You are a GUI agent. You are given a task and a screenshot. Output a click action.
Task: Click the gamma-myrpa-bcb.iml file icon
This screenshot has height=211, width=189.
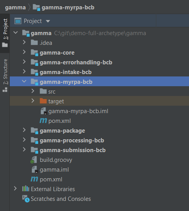(x=44, y=111)
